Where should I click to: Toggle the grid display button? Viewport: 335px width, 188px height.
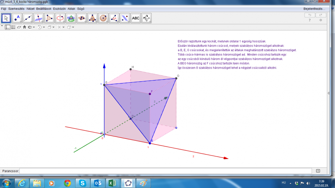[x=13, y=27]
